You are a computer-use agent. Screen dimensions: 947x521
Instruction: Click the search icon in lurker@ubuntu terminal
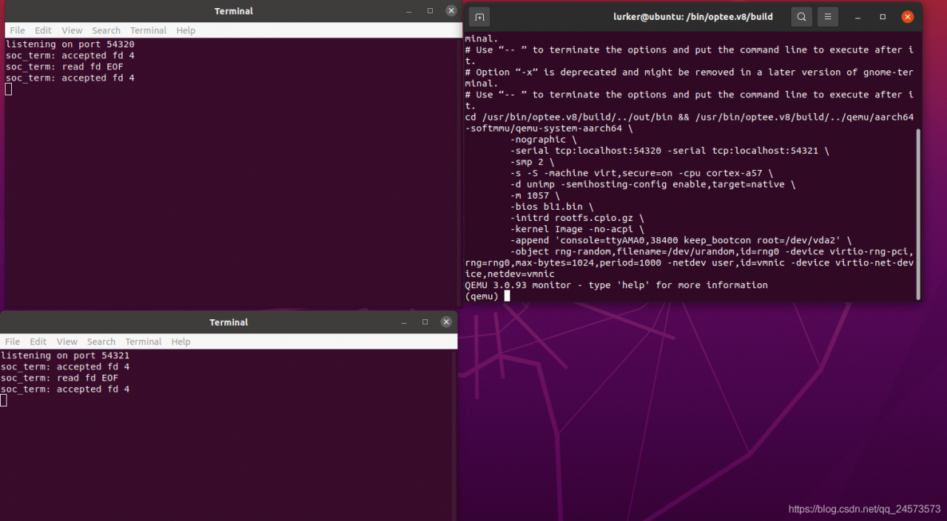coord(801,17)
